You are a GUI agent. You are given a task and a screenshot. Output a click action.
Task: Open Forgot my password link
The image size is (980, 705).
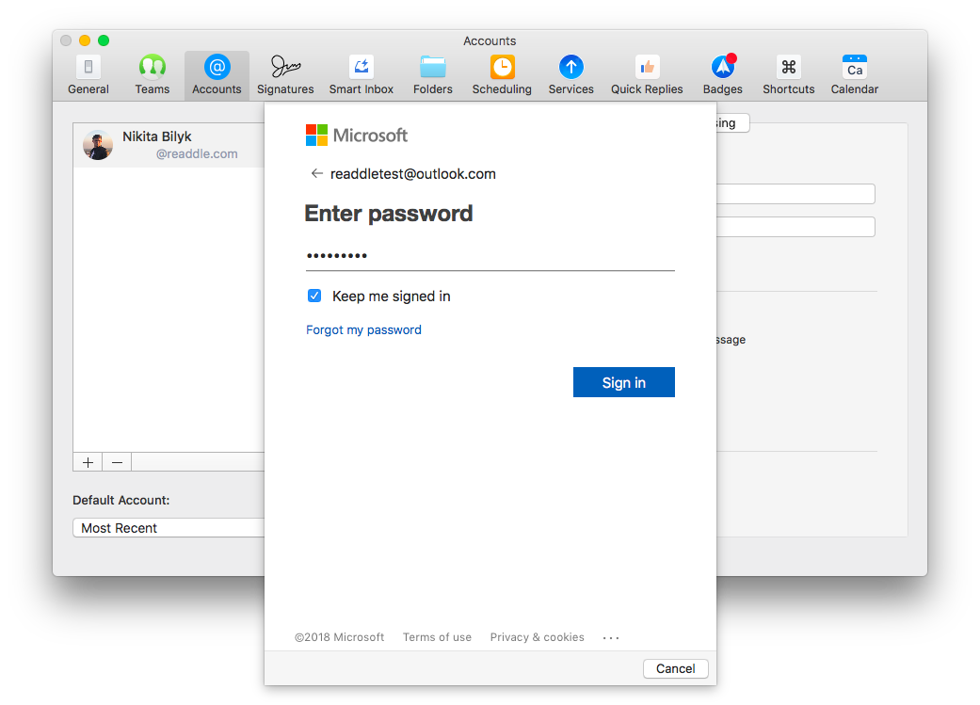[x=363, y=329]
